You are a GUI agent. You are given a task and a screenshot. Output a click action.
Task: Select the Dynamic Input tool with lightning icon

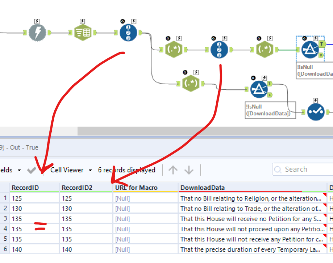click(x=37, y=33)
